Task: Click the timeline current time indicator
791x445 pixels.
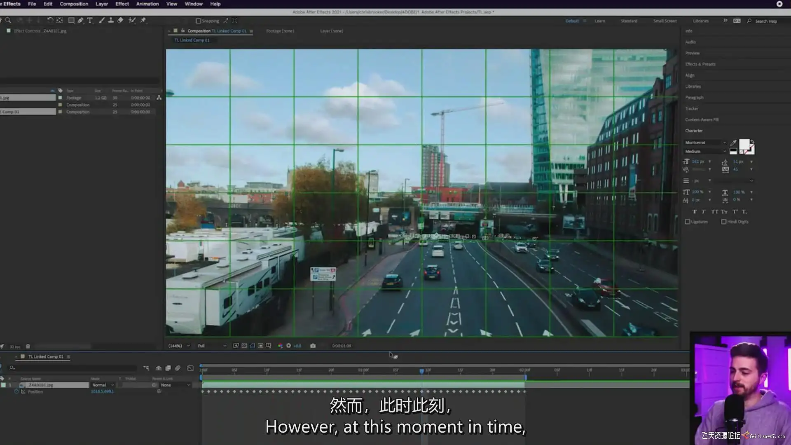Action: (x=421, y=371)
